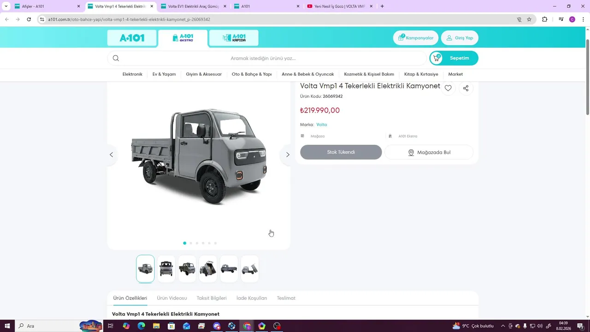
Task: Follow the Volta brand link
Action: coord(322,125)
